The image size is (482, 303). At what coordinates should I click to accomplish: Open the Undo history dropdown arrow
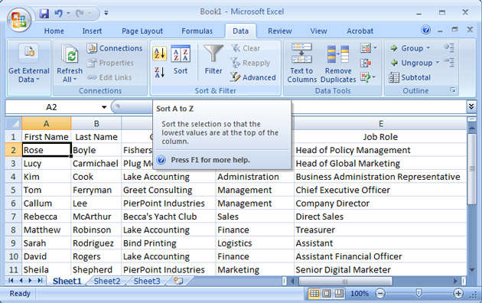click(68, 13)
